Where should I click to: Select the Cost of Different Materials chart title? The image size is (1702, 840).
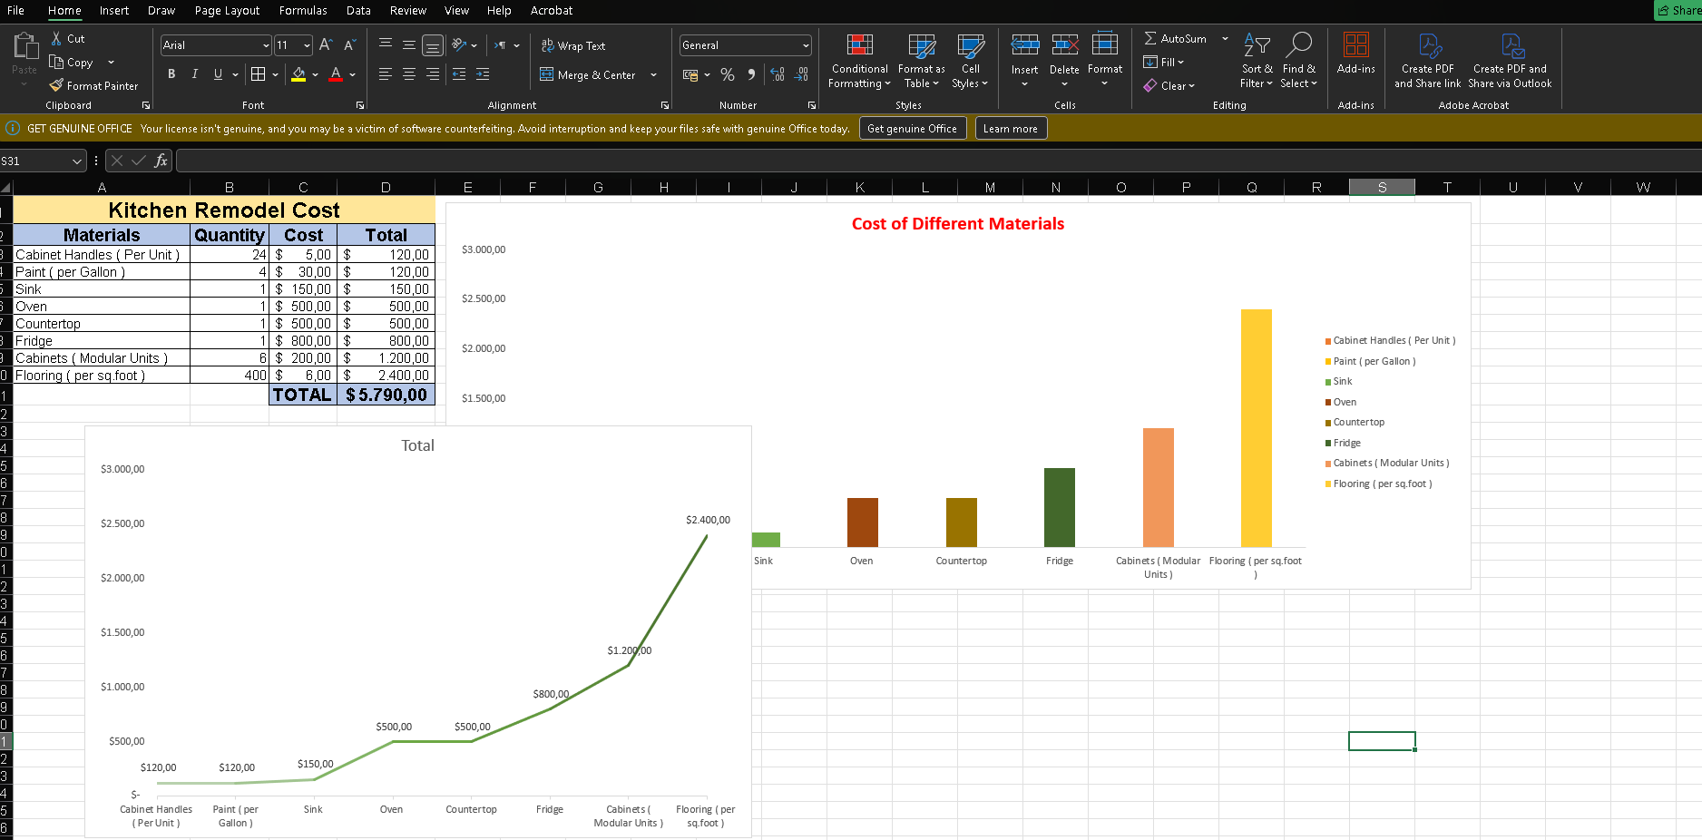(x=957, y=224)
